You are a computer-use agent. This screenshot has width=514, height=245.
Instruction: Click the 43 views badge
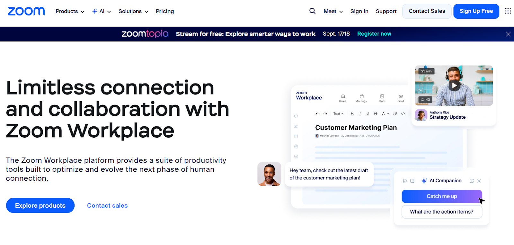pyautogui.click(x=425, y=100)
